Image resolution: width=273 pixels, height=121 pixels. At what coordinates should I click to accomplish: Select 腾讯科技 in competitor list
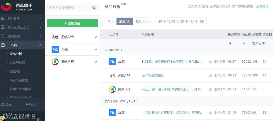(x=73, y=62)
